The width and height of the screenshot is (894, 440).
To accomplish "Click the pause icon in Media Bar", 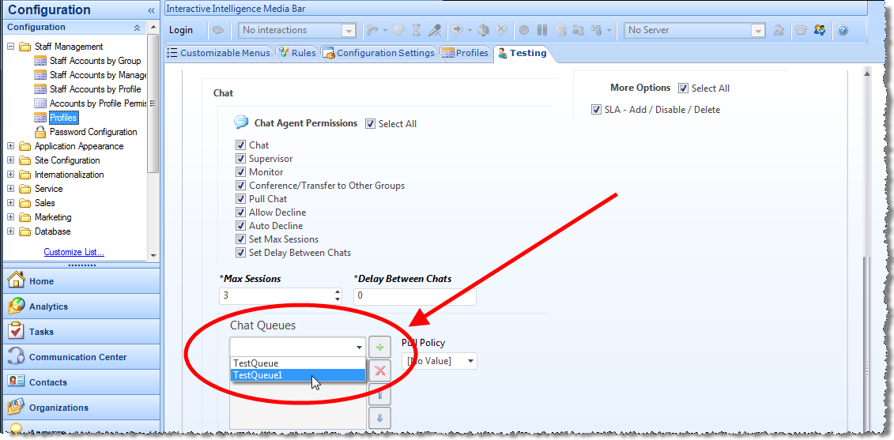I will [x=542, y=31].
